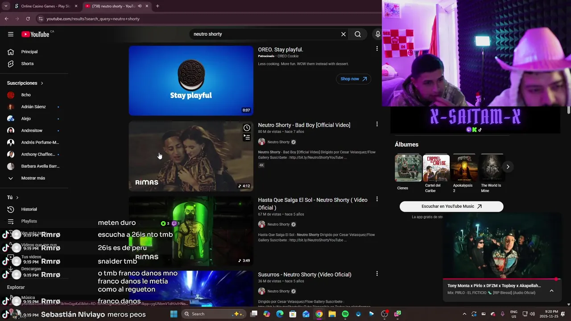The height and width of the screenshot is (321, 571).
Task: Open The World Is Mine album
Action: (492, 168)
